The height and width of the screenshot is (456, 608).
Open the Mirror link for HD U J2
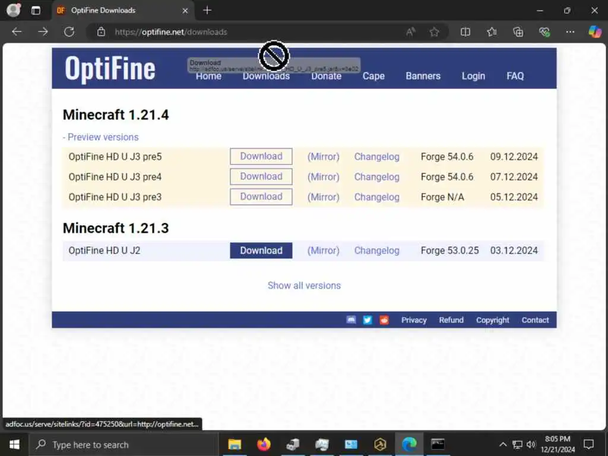tap(324, 251)
